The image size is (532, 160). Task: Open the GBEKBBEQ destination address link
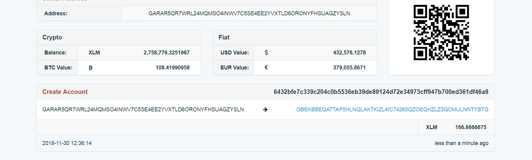[392, 110]
